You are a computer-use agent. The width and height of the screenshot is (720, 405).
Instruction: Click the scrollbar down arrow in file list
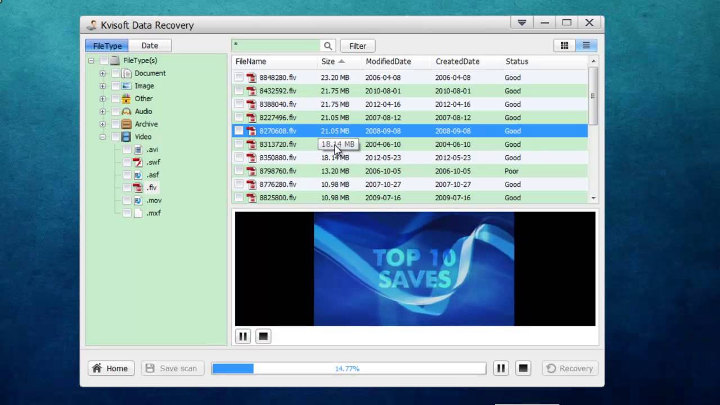[x=593, y=198]
